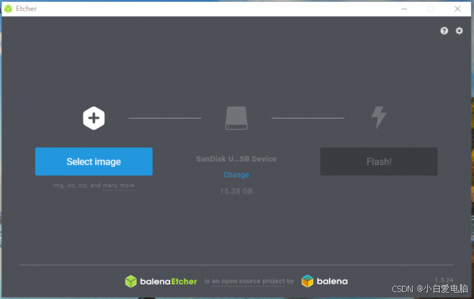Open the settings gear icon
The width and height of the screenshot is (474, 299).
(x=459, y=31)
